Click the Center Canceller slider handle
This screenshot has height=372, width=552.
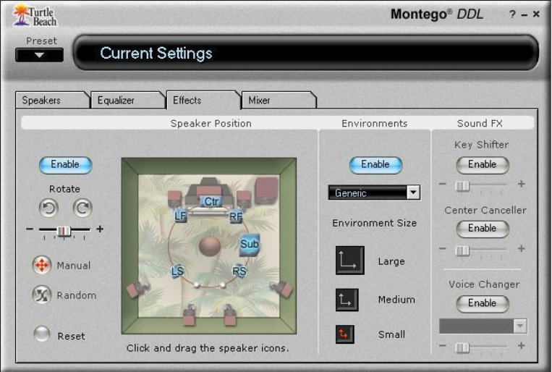(462, 250)
